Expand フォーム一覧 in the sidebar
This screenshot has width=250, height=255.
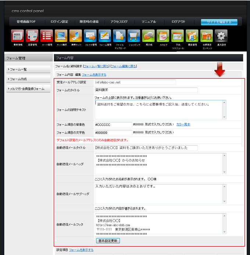coord(28,69)
